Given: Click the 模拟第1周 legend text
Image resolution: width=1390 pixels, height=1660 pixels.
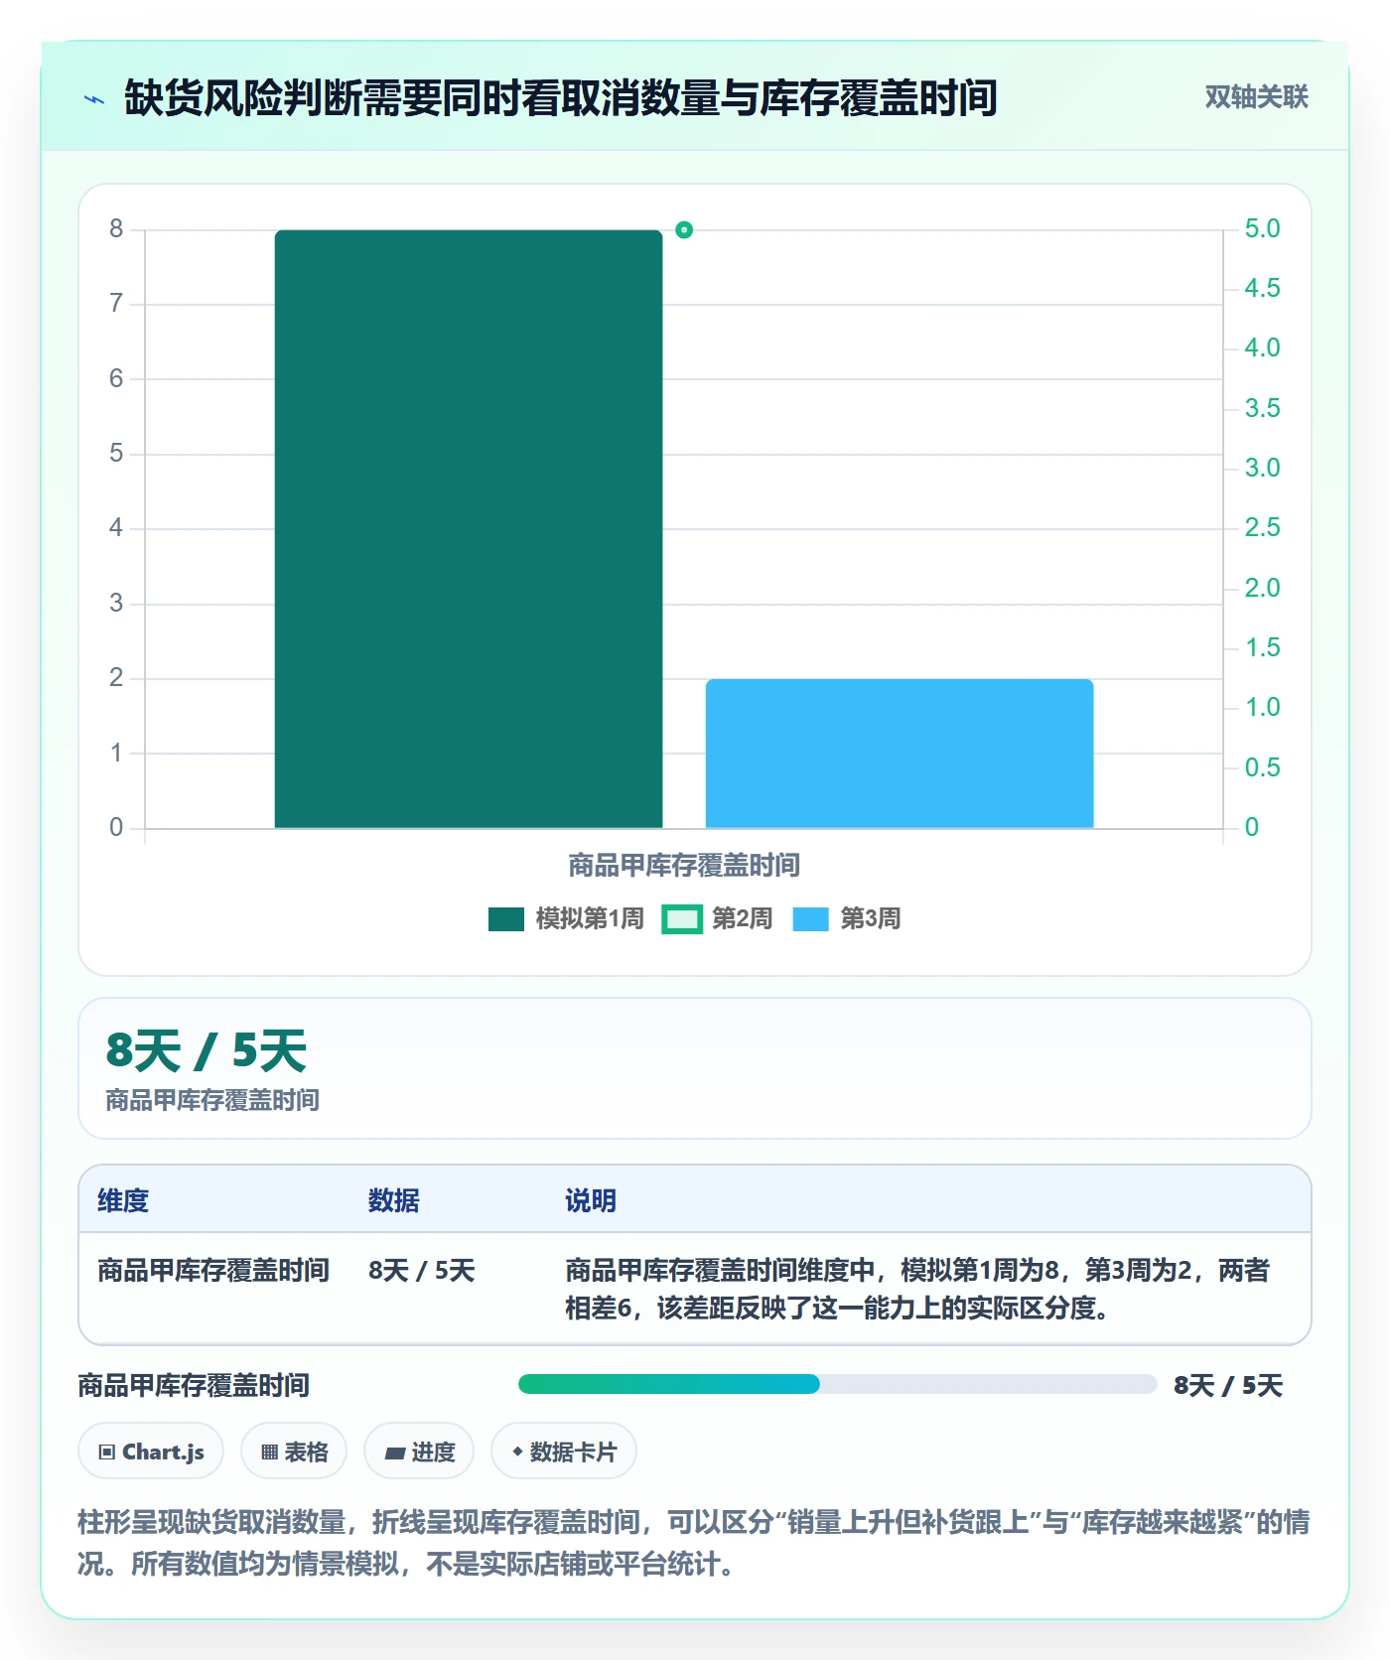Looking at the screenshot, I should 590,919.
